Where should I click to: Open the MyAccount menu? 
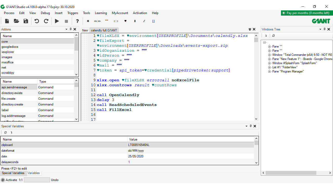[120, 13]
